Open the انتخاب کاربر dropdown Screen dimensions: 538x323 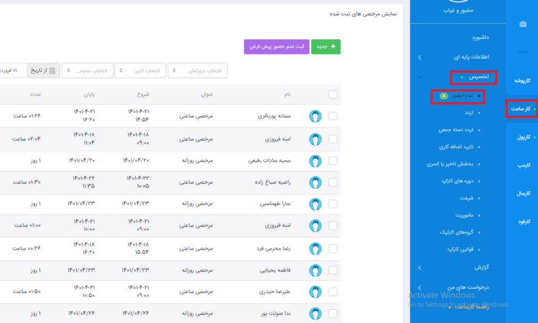pos(140,71)
